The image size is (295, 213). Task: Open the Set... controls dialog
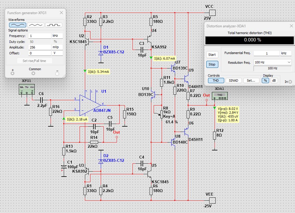pos(251,80)
